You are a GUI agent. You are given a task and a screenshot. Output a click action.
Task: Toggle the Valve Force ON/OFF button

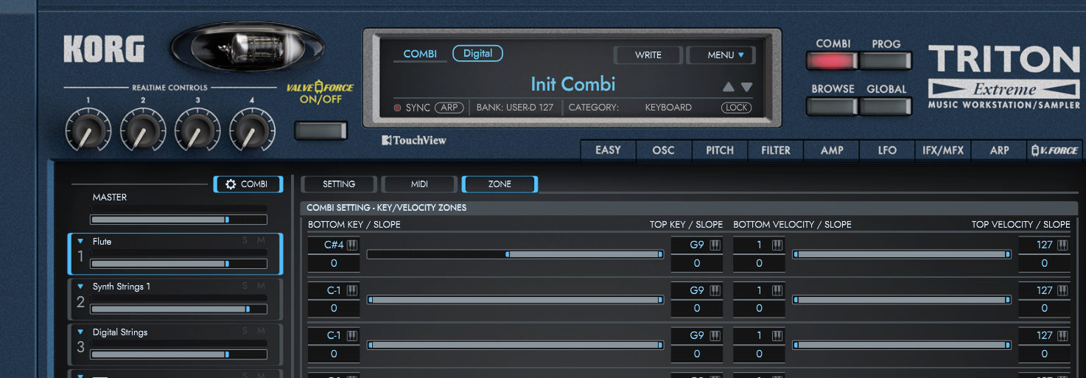[320, 131]
